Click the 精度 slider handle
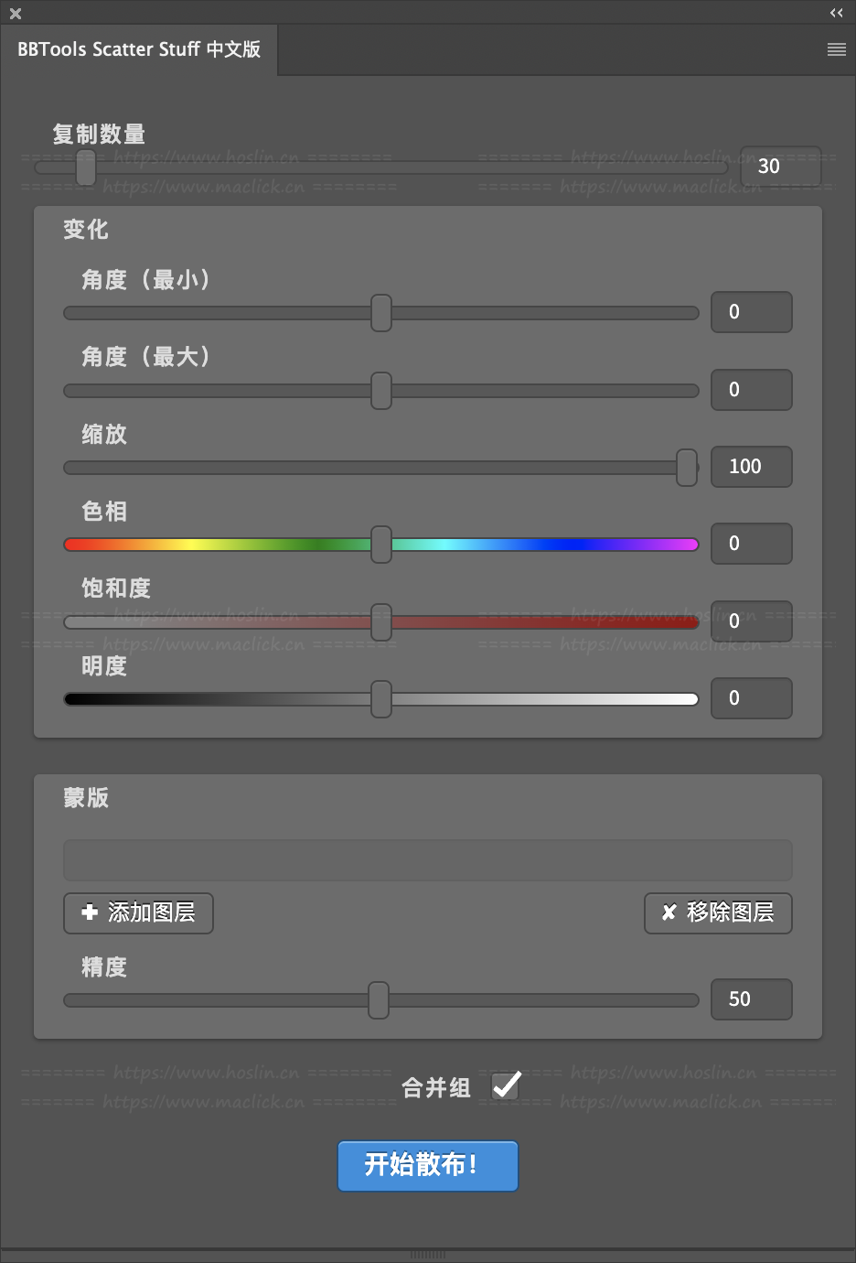This screenshot has height=1263, width=856. pyautogui.click(x=379, y=1000)
